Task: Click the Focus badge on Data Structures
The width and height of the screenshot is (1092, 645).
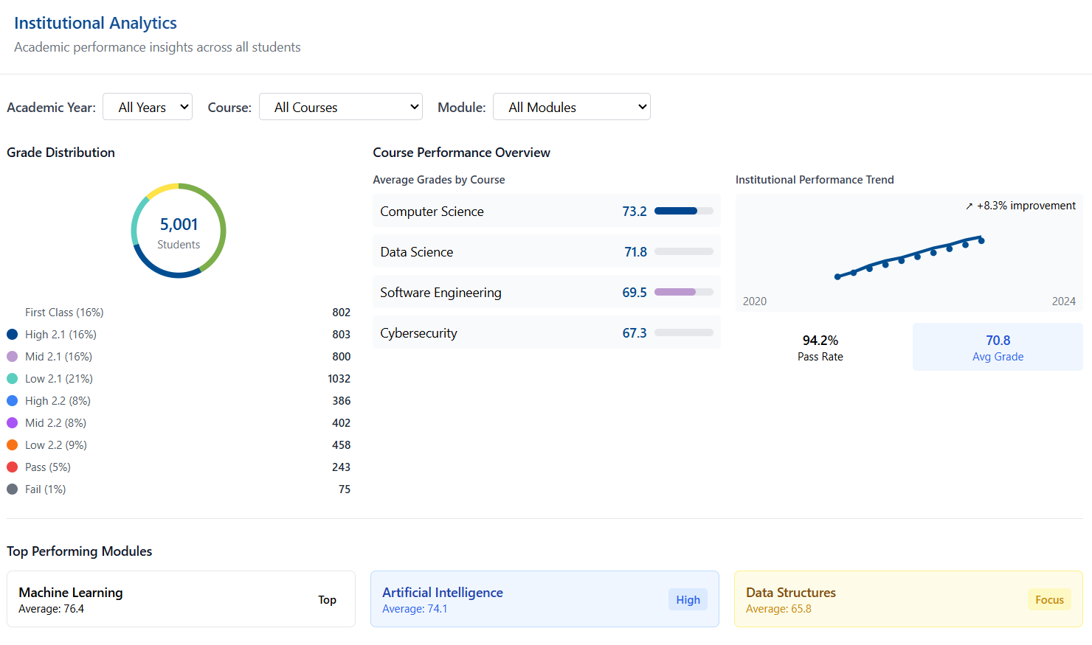Action: tap(1049, 599)
